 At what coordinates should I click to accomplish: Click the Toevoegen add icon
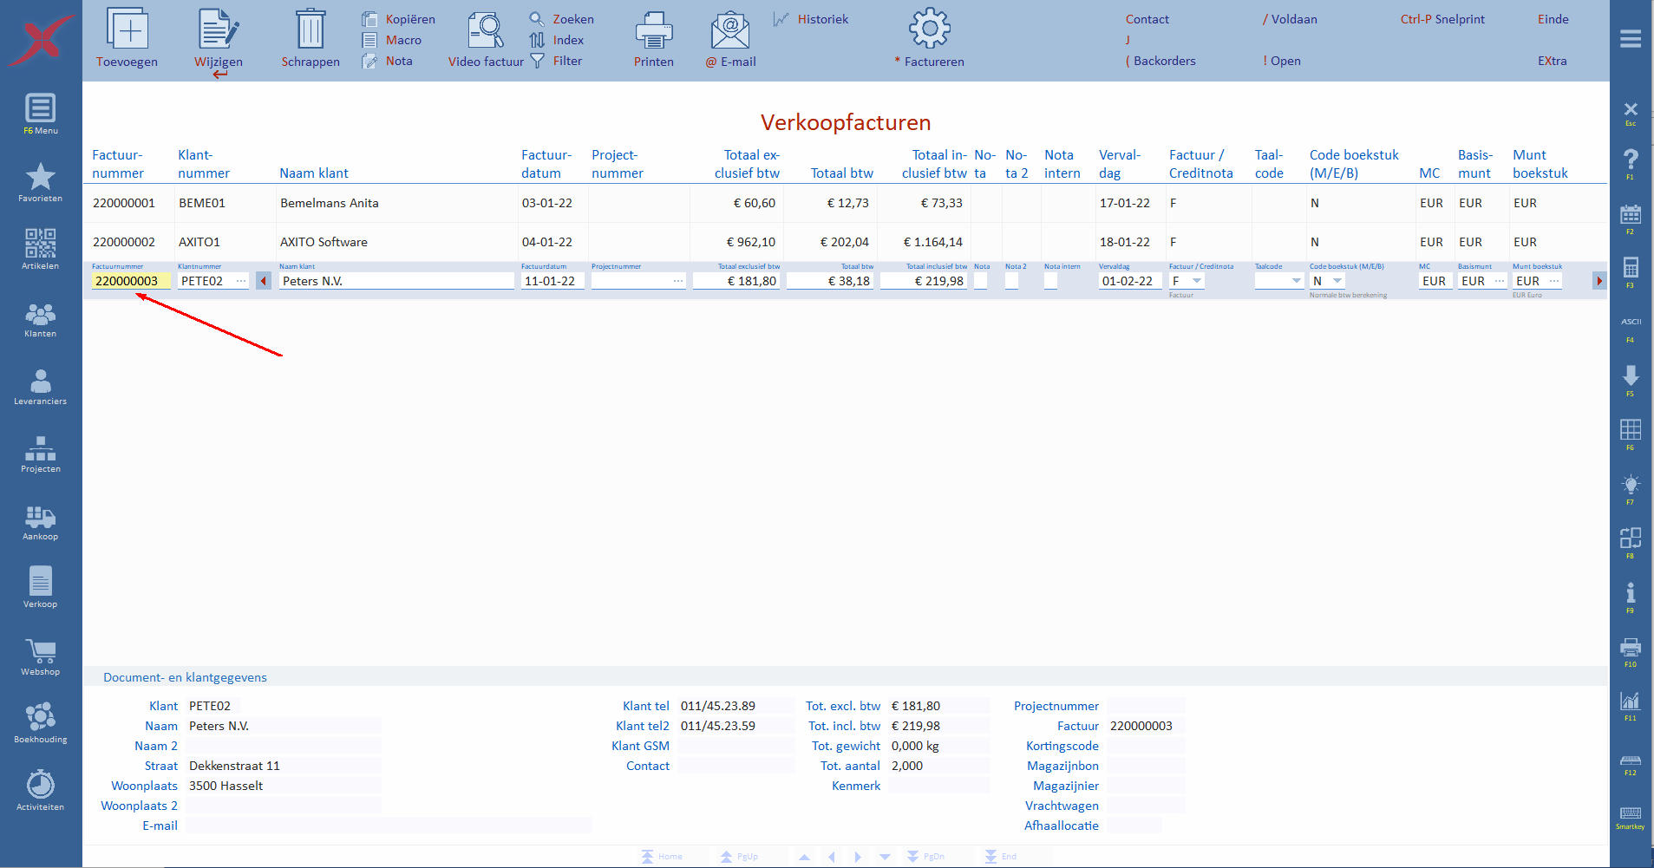coord(127,29)
